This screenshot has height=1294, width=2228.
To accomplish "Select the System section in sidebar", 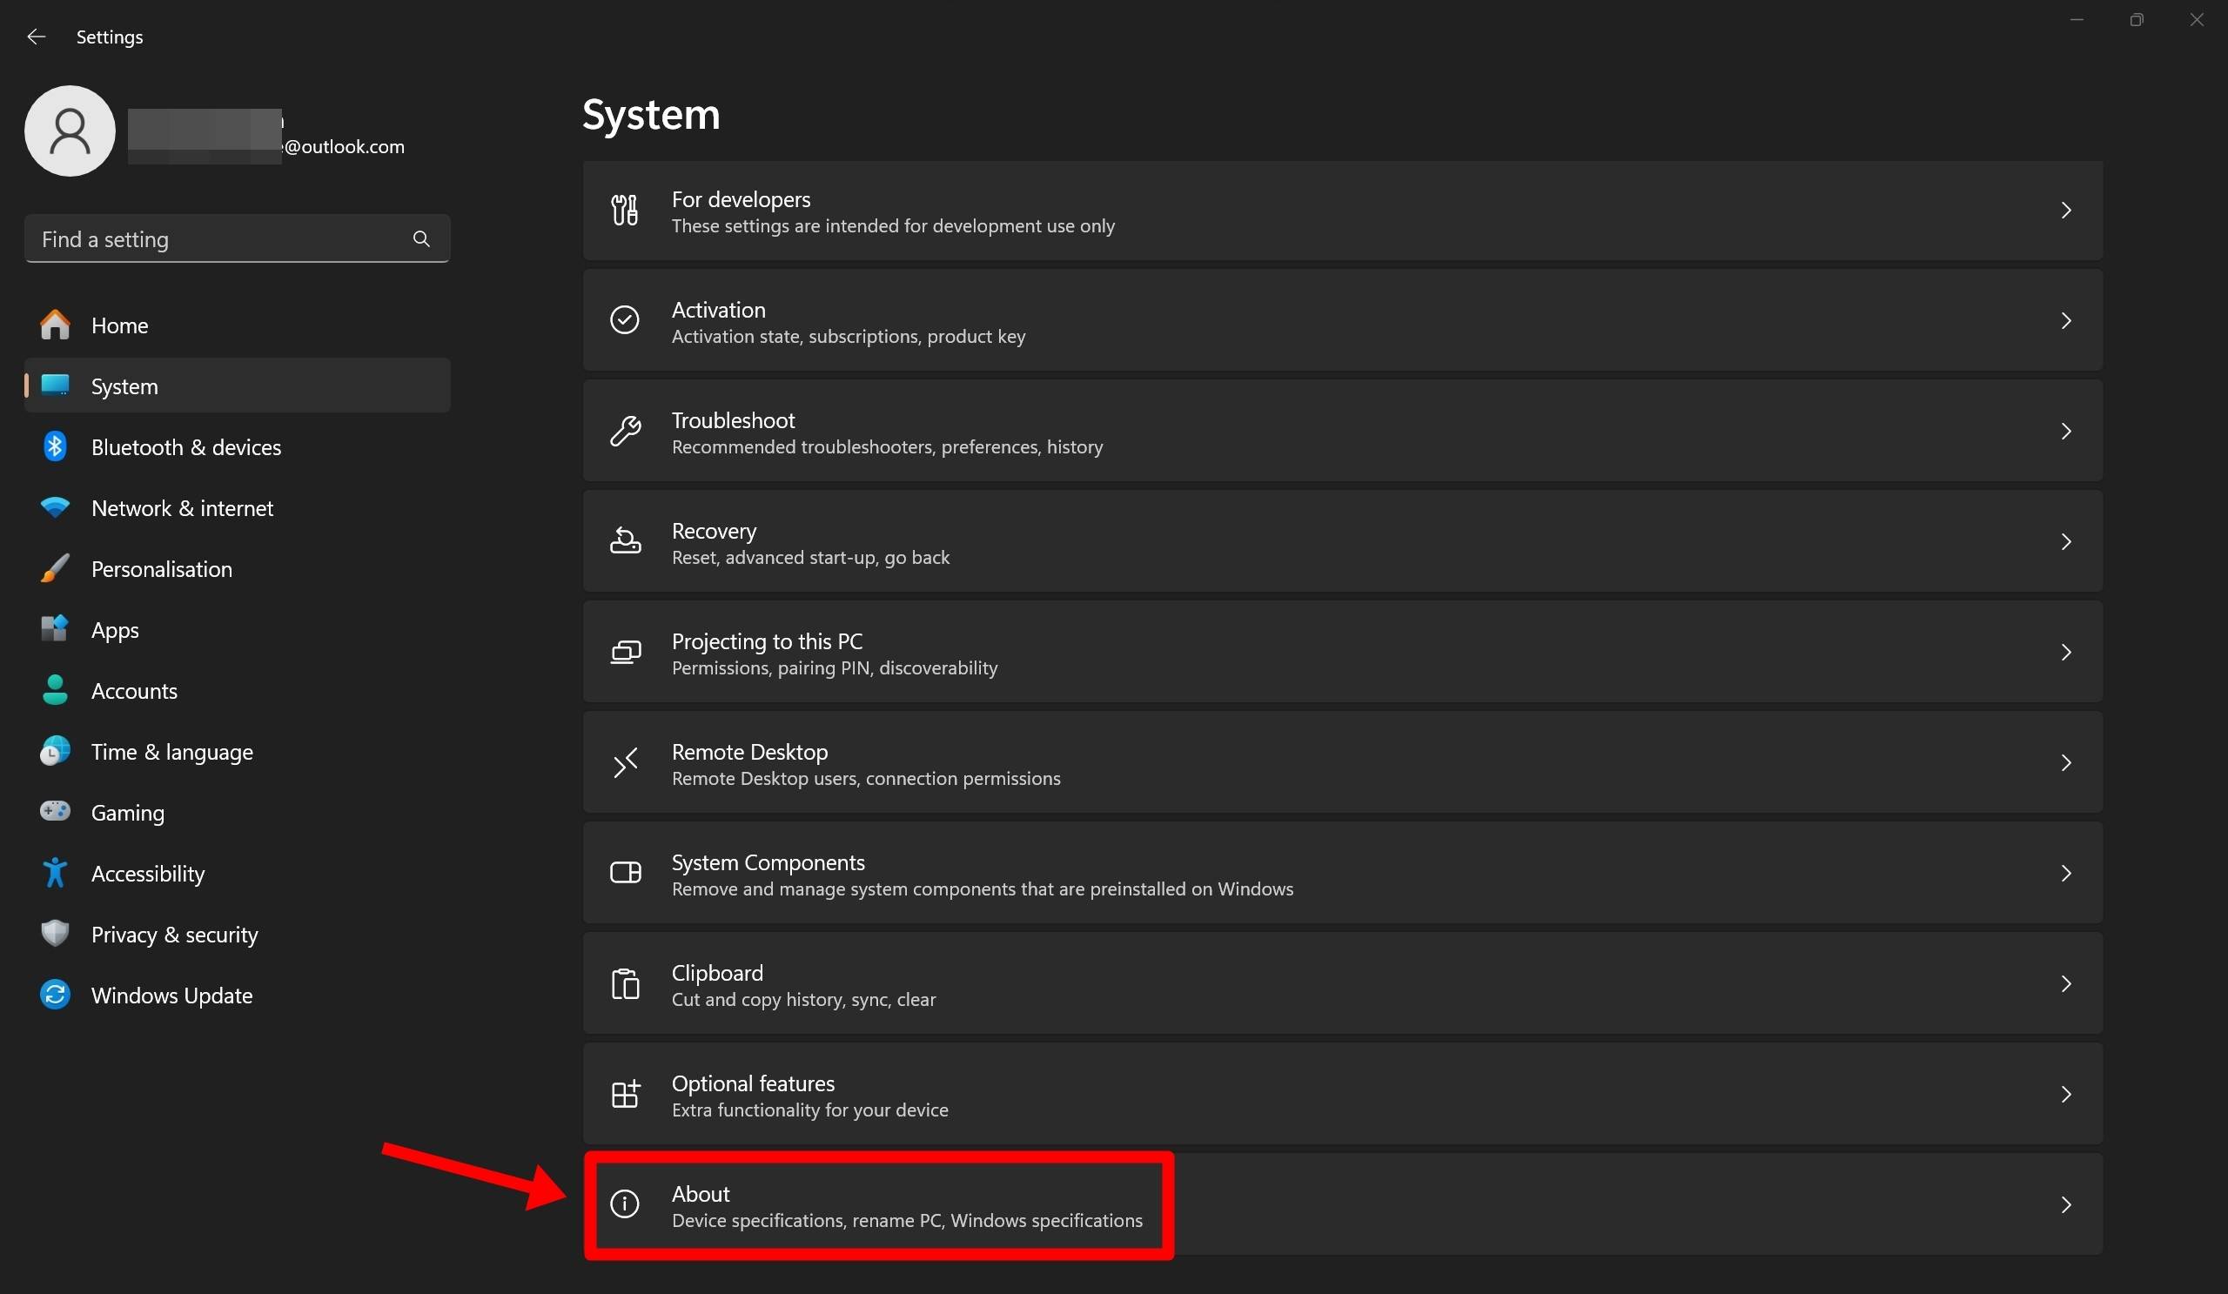I will [x=123, y=386].
